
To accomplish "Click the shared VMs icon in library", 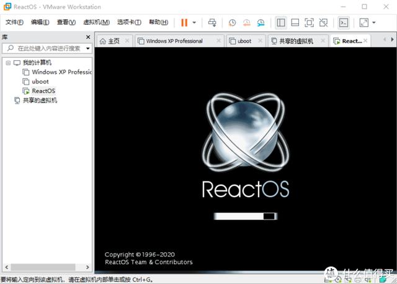I will 17,101.
